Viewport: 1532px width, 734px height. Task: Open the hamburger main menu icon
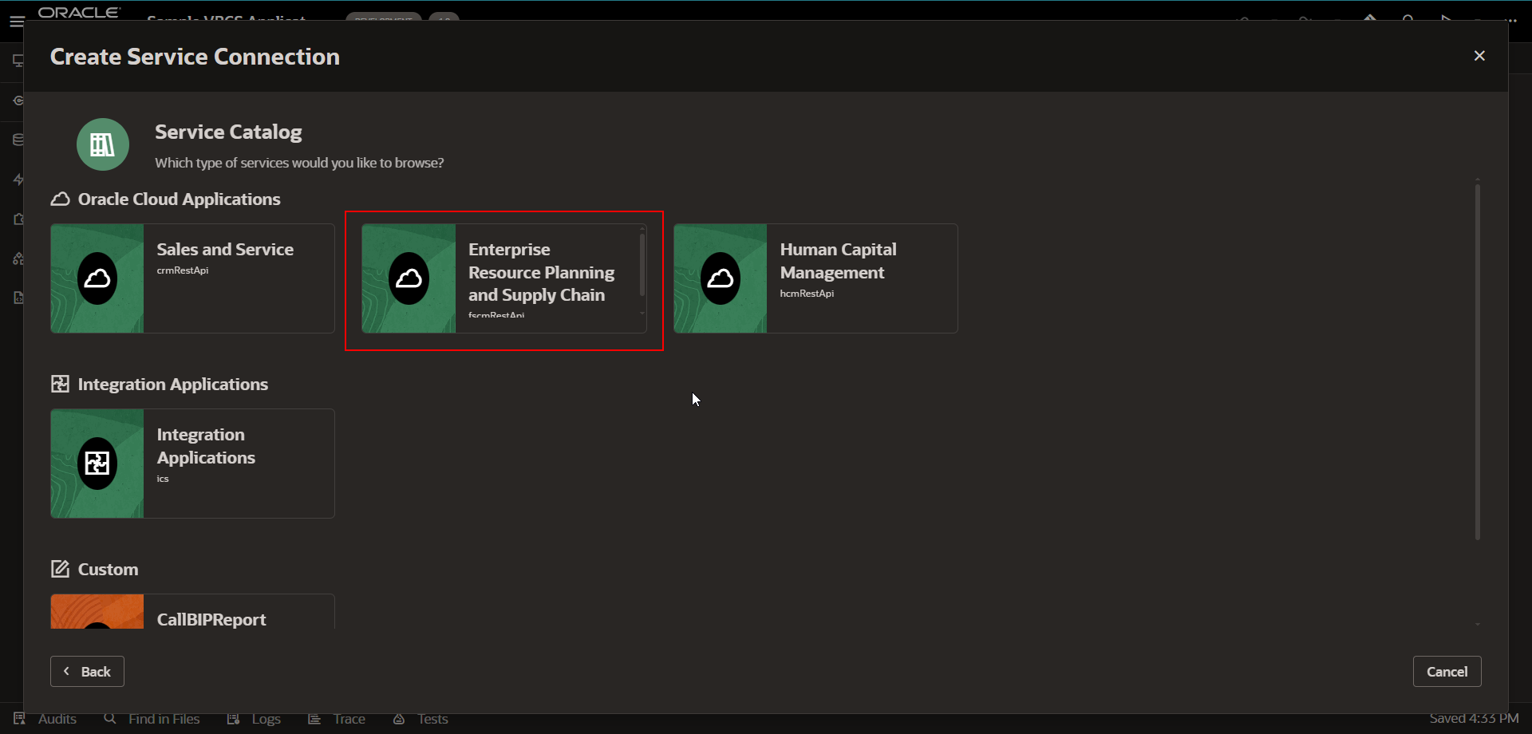pos(17,22)
